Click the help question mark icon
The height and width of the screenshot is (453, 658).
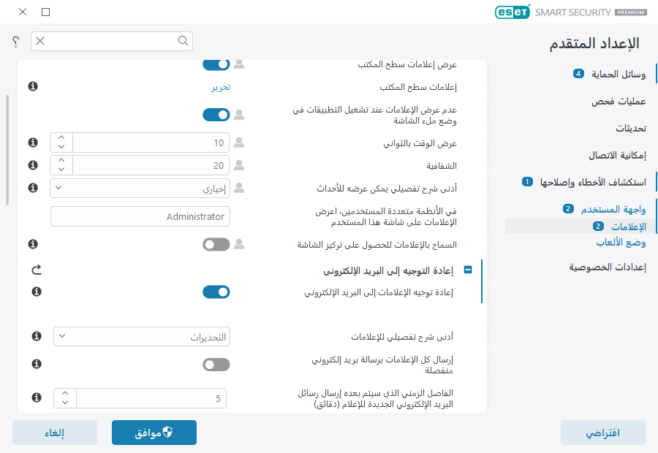point(15,42)
